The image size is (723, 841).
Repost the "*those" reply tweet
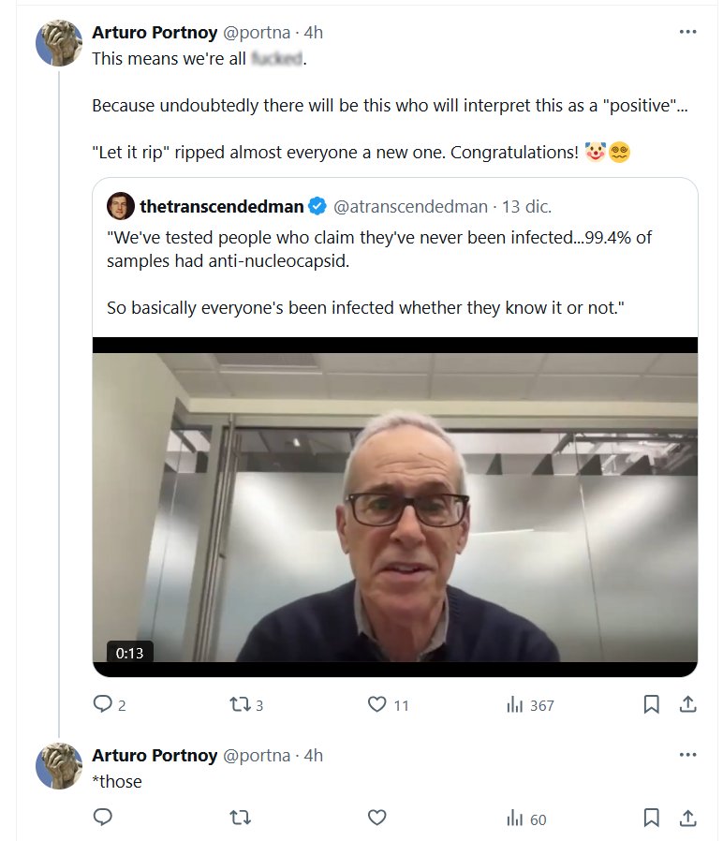pyautogui.click(x=240, y=819)
